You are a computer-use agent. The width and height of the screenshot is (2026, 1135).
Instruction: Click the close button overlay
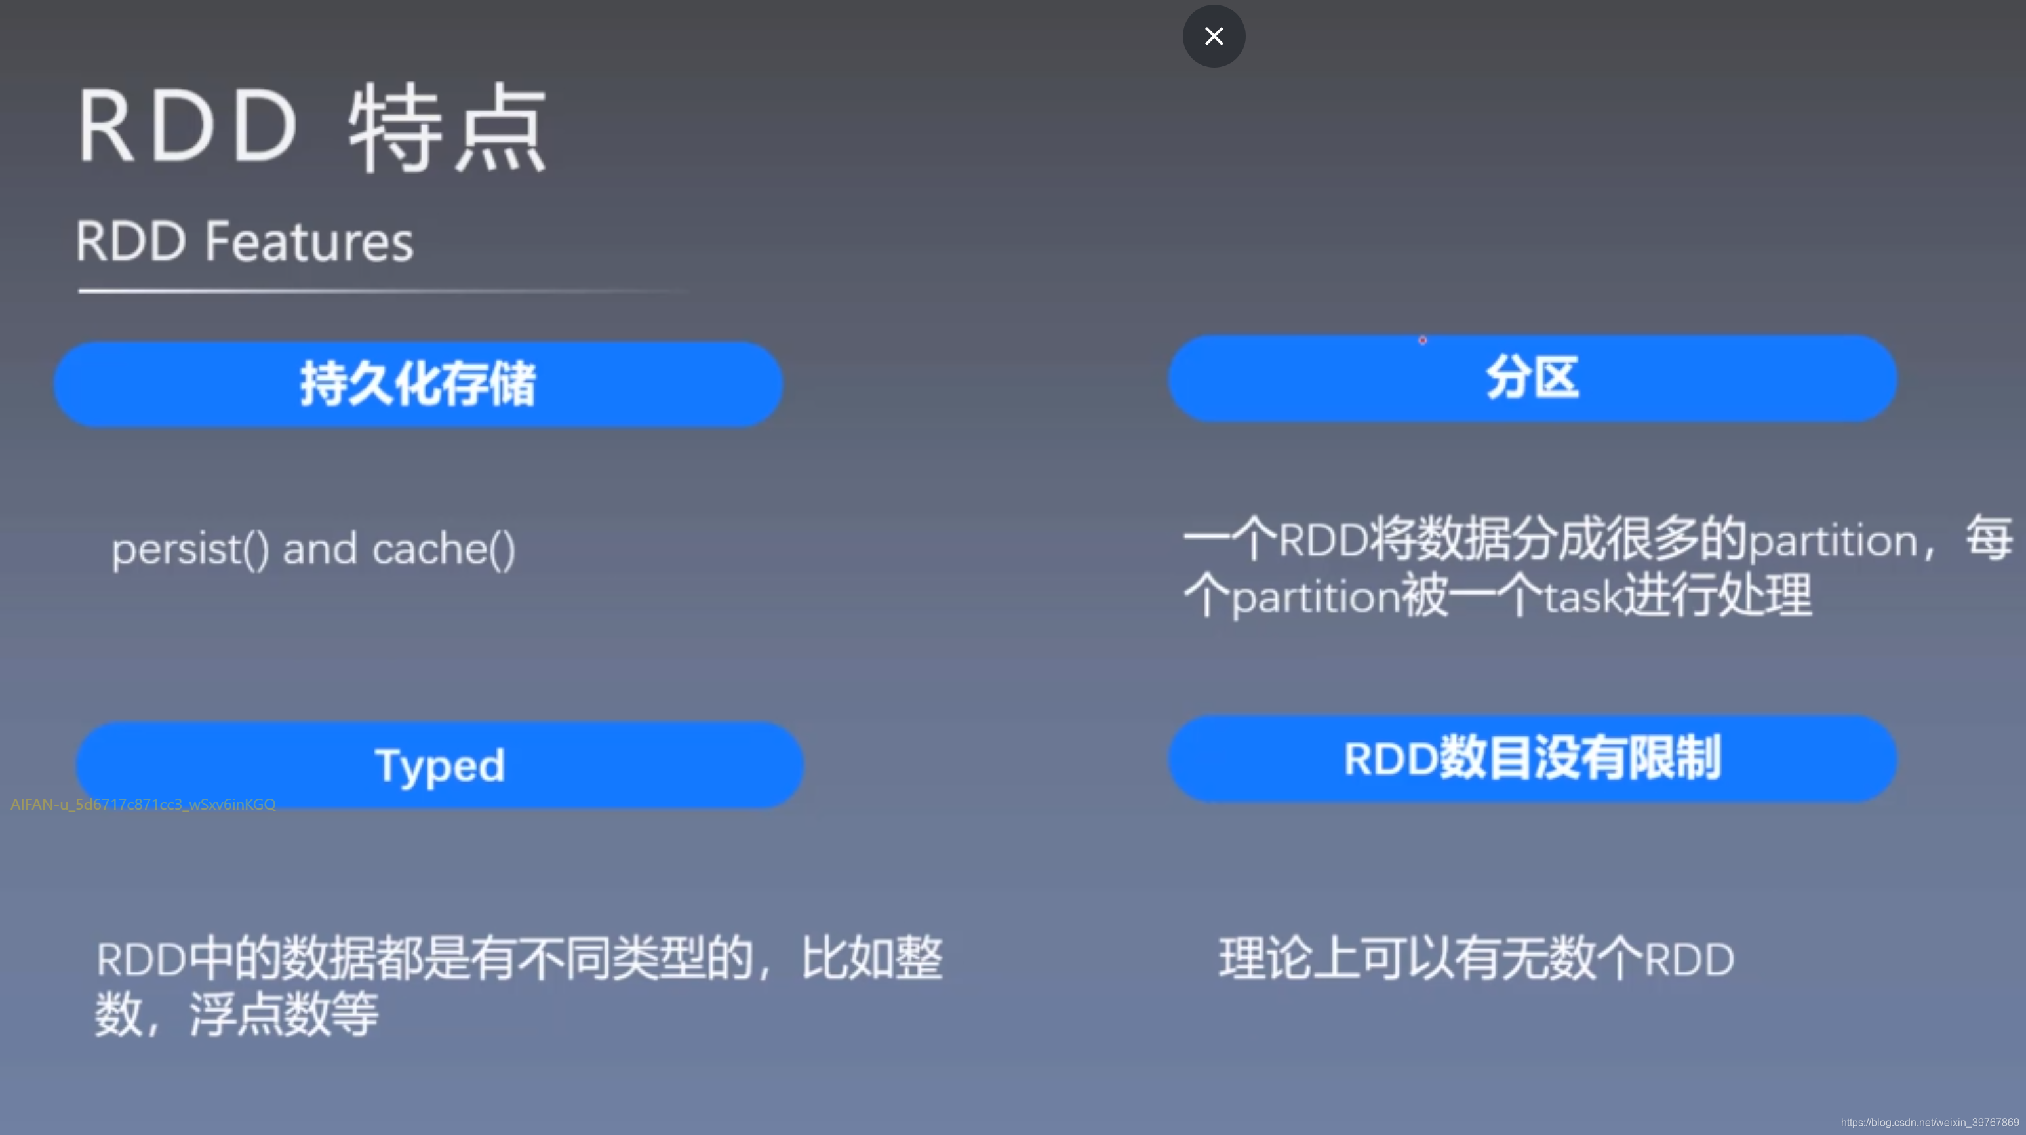[1214, 36]
